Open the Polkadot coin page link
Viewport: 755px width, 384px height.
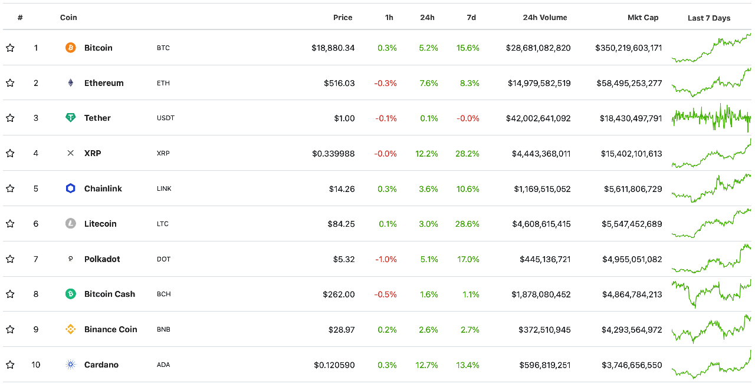pos(102,259)
